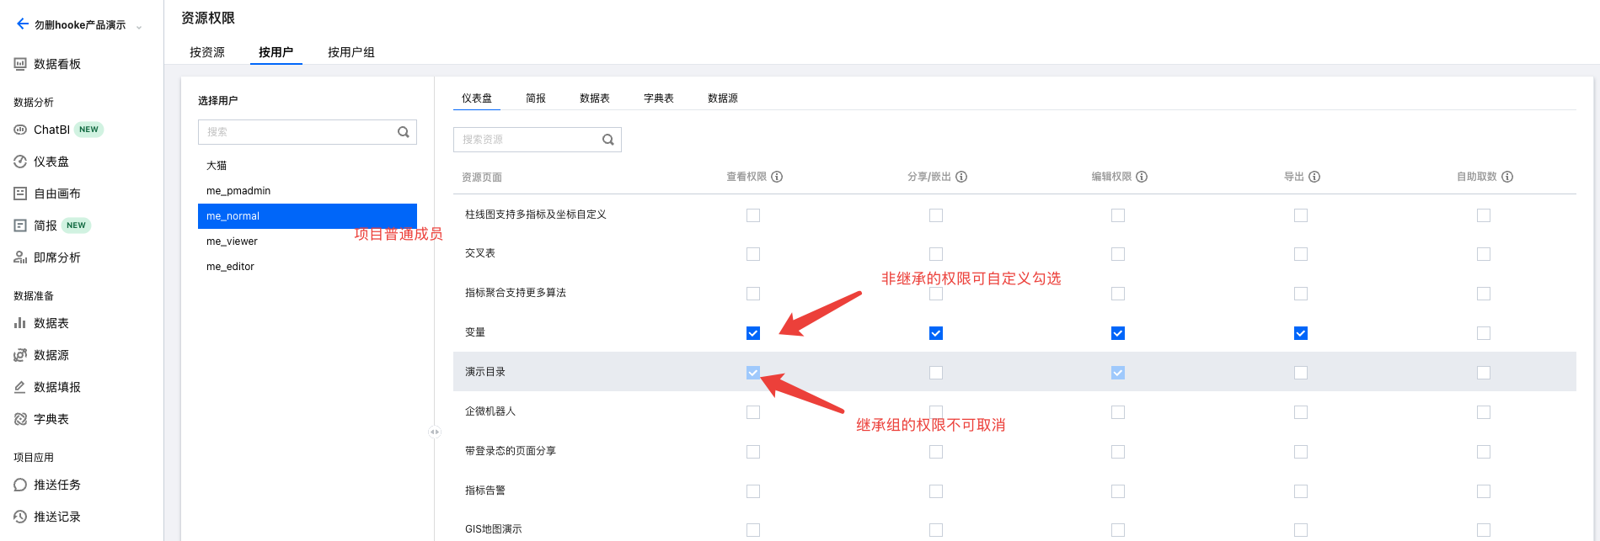Viewport: 1600px width, 541px height.
Task: Click the resource search magnifier icon
Action: pos(608,140)
